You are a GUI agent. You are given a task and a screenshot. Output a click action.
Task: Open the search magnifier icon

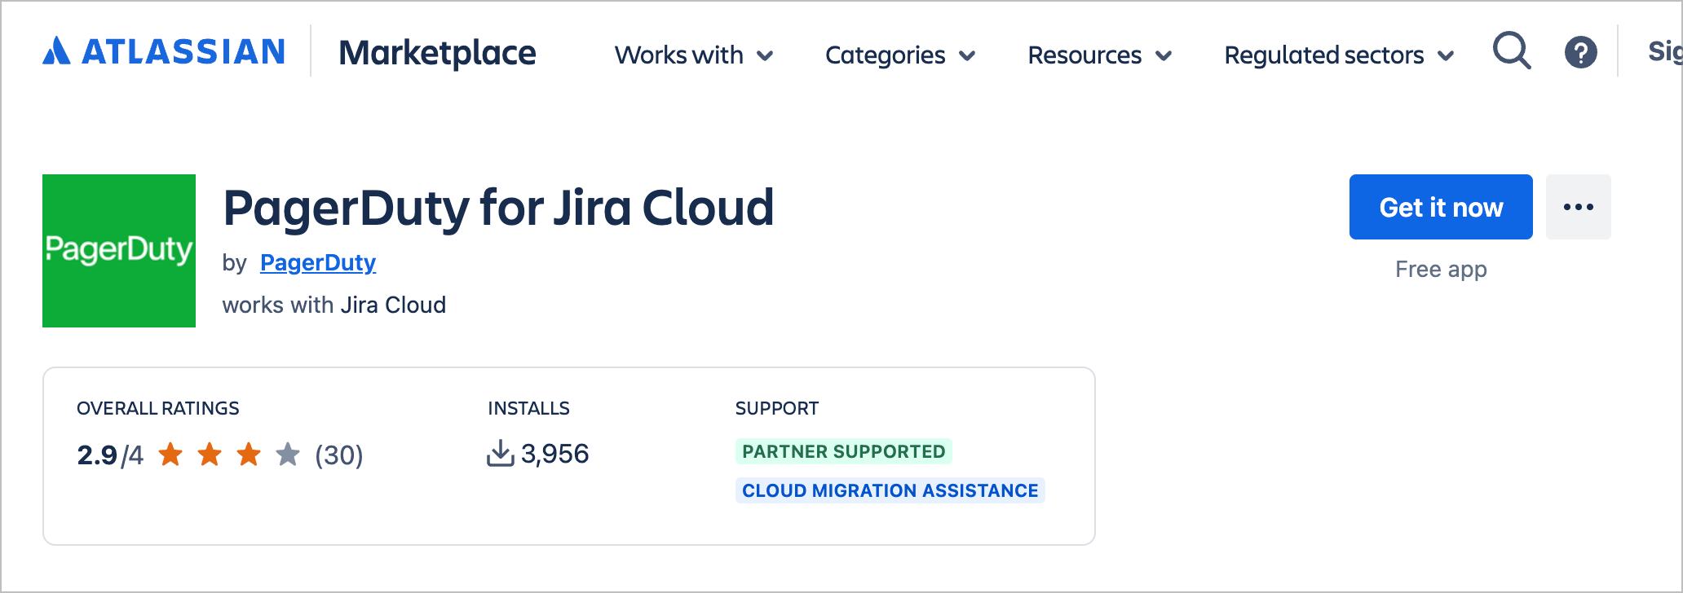(1512, 51)
